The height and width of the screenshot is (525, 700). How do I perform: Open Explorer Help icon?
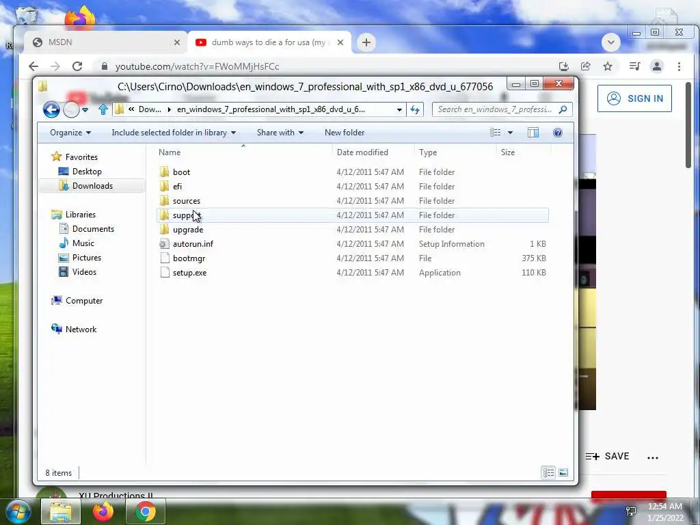pyautogui.click(x=557, y=133)
